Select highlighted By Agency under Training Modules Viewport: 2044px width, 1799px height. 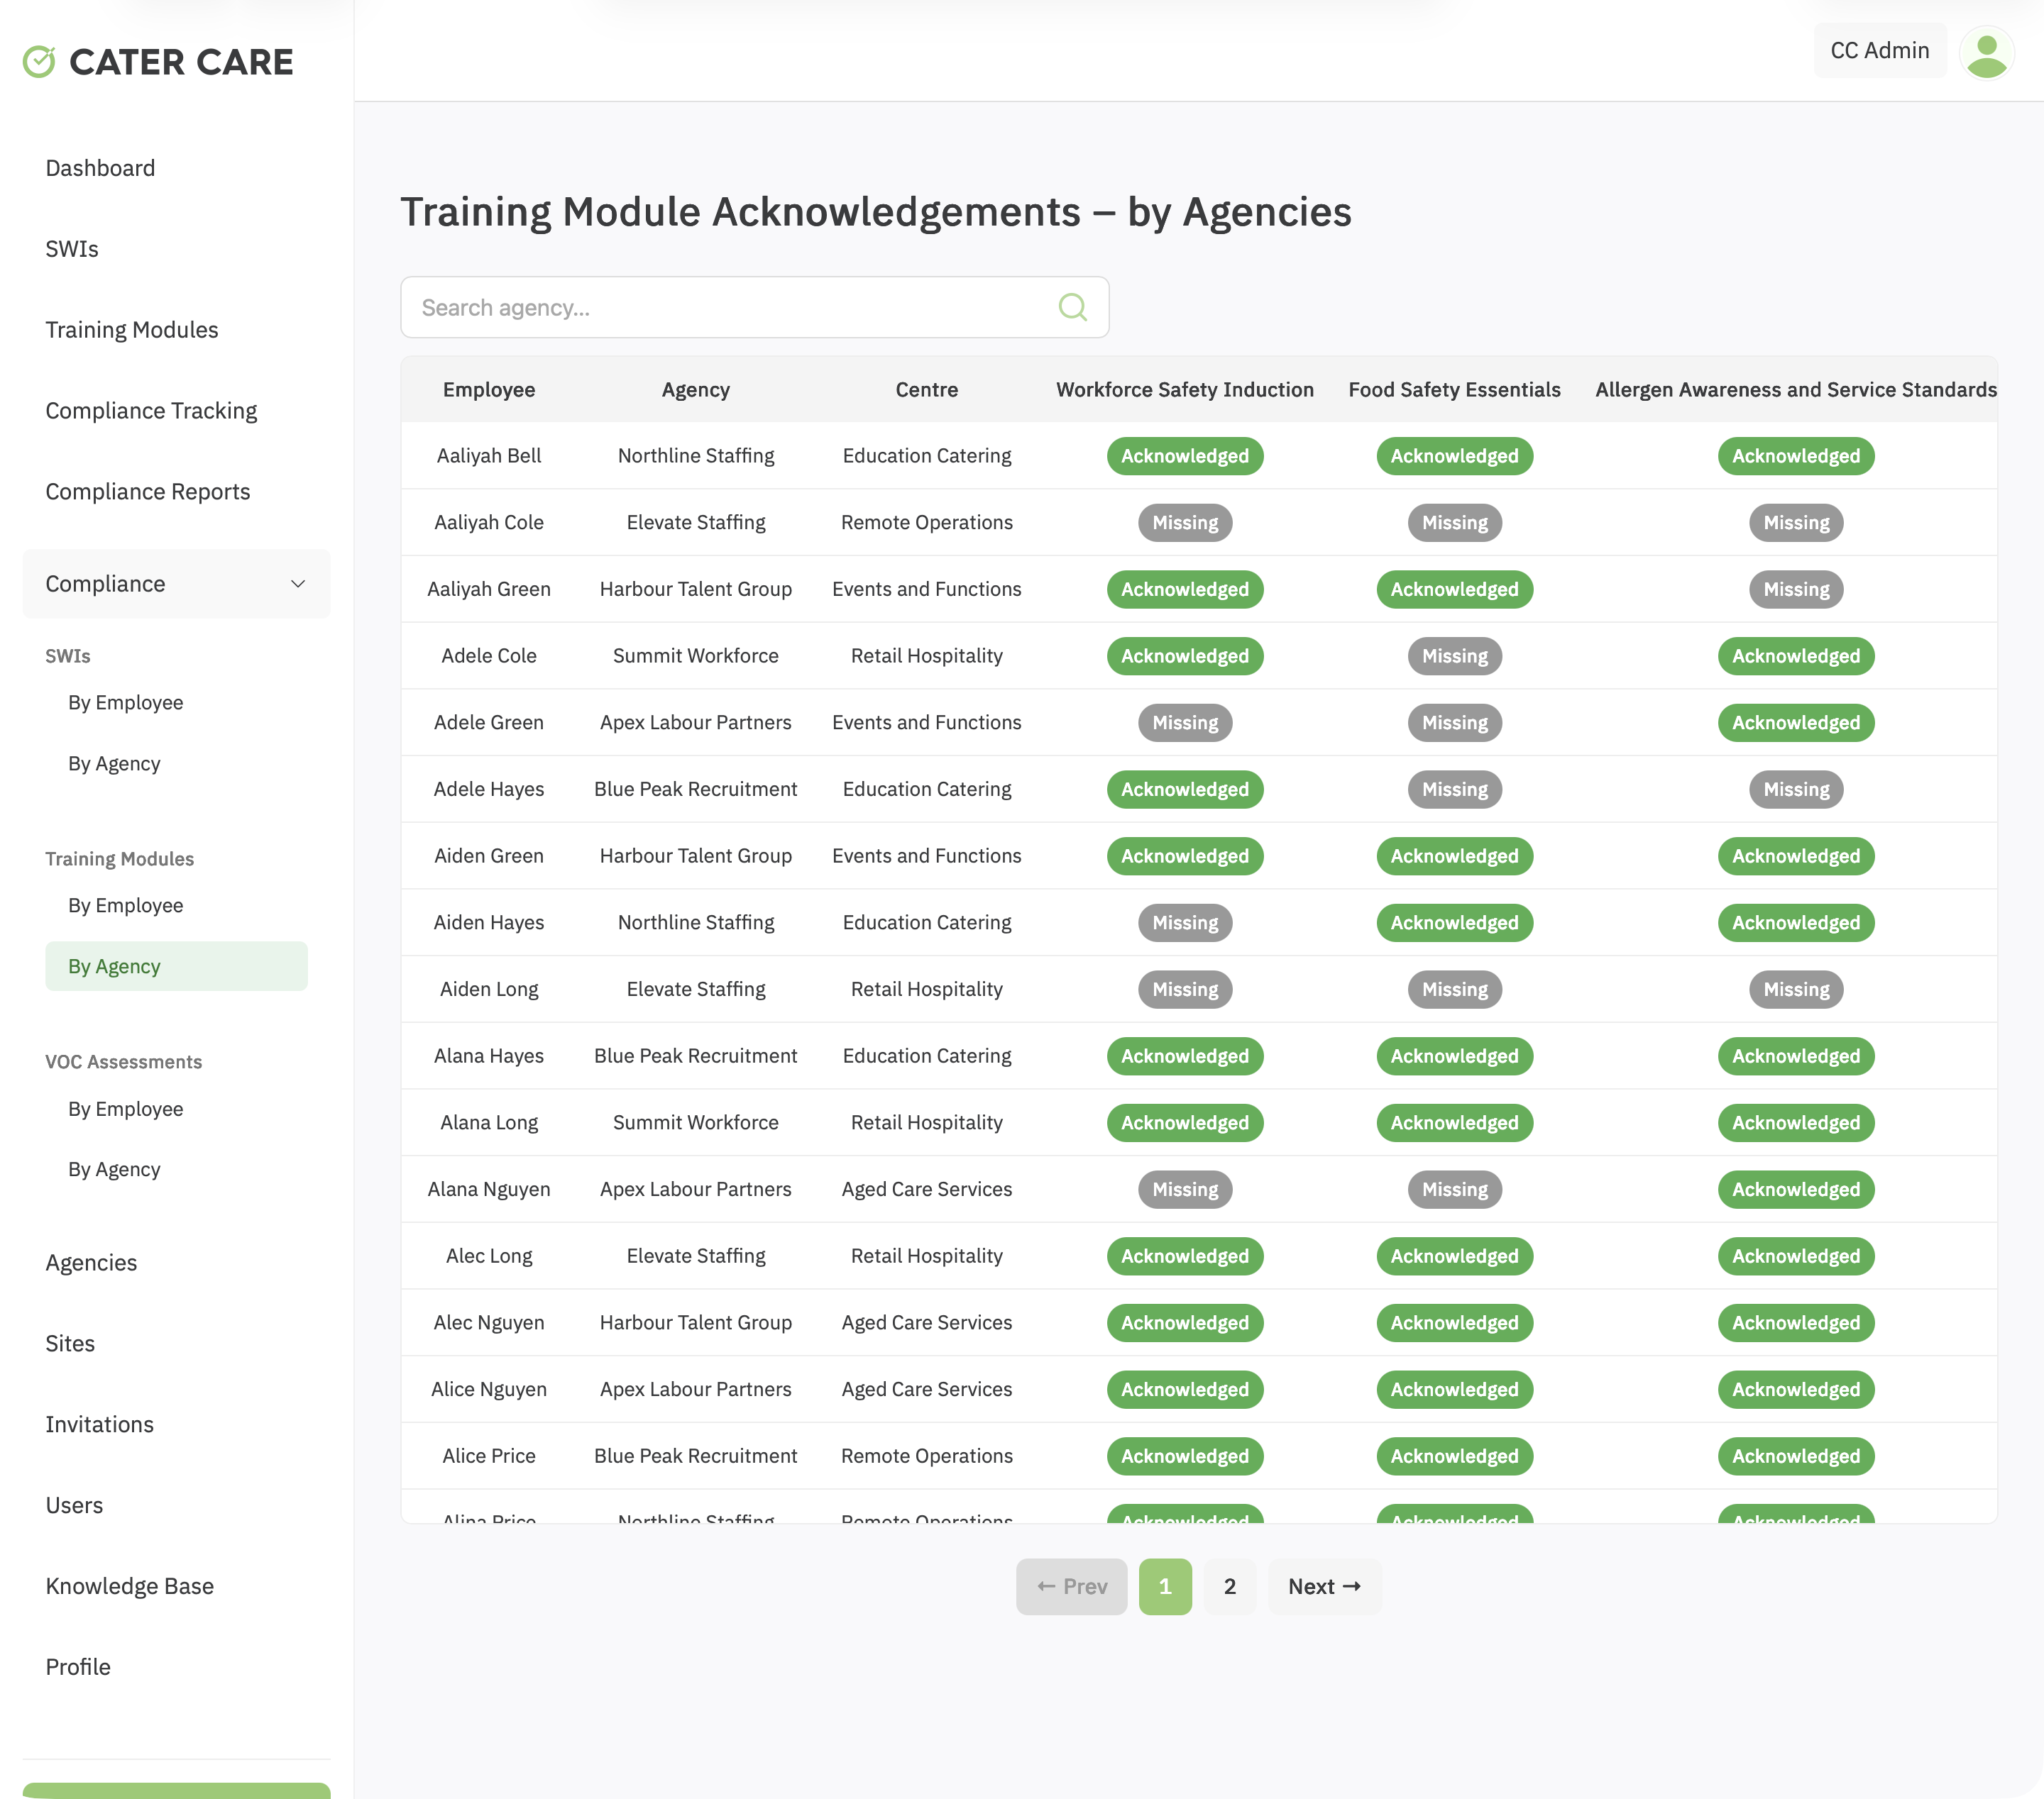coord(176,966)
